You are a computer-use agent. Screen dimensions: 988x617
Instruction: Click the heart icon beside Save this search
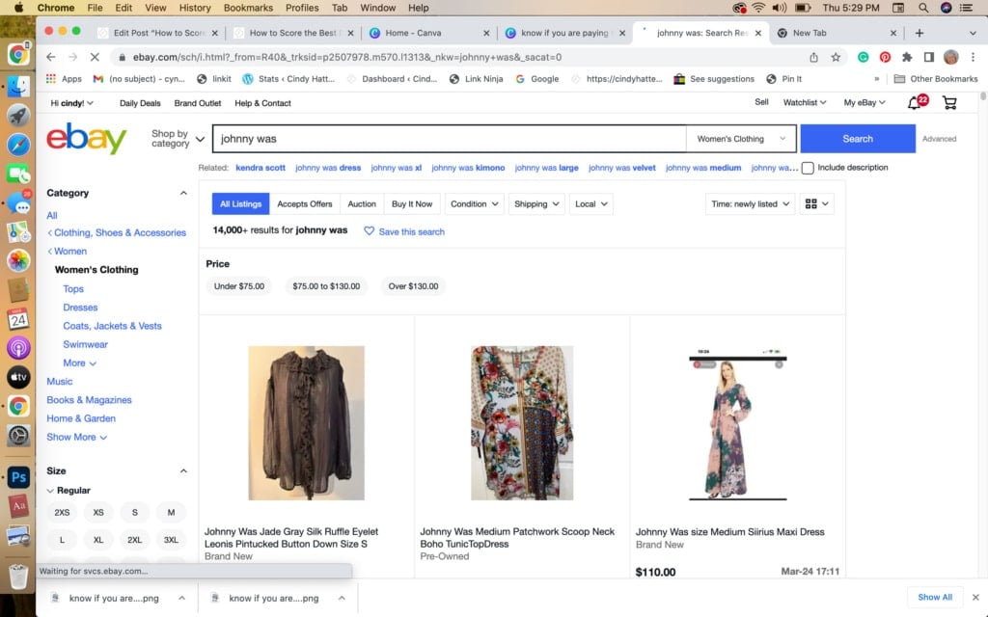coord(368,229)
